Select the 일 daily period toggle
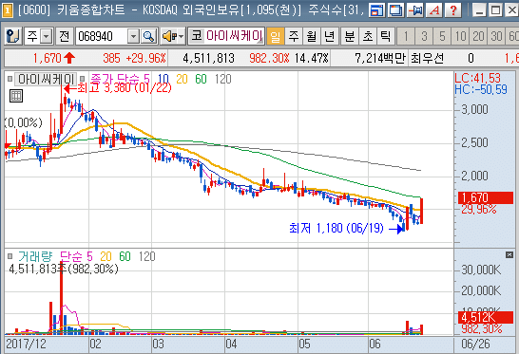This screenshot has height=354, width=519. point(276,36)
